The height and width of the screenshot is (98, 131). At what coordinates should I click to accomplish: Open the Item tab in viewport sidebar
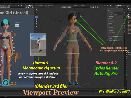[x=124, y=10]
